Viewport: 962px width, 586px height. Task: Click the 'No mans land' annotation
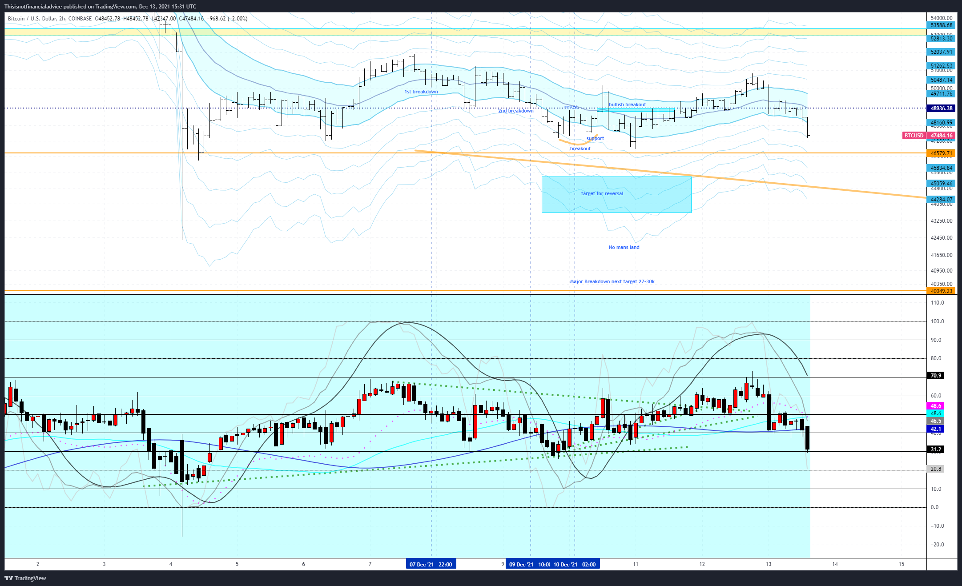point(624,247)
